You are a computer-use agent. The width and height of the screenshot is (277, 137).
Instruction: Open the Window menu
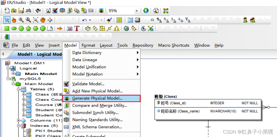coord(202,45)
